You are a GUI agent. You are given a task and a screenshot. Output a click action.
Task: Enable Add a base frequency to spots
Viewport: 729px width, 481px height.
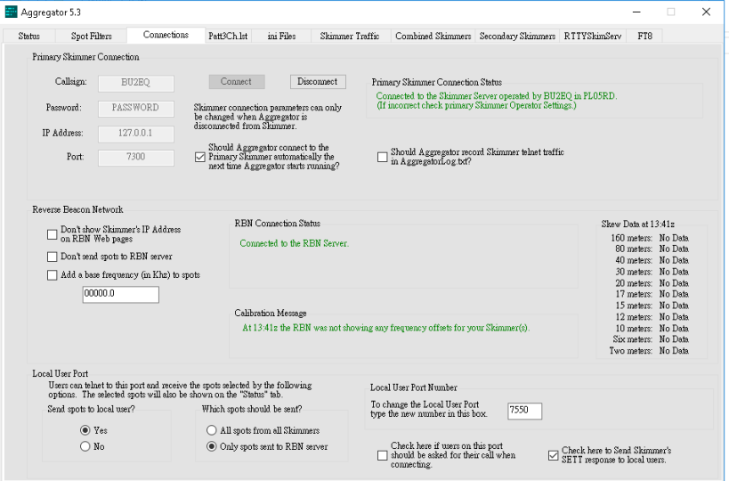point(52,275)
